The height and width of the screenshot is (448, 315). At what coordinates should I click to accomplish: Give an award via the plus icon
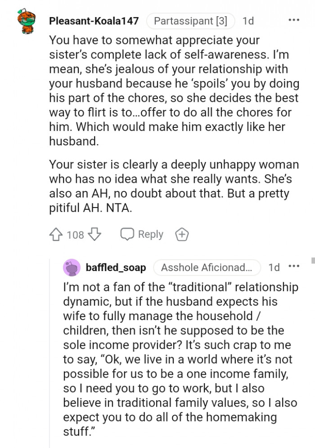(x=182, y=234)
